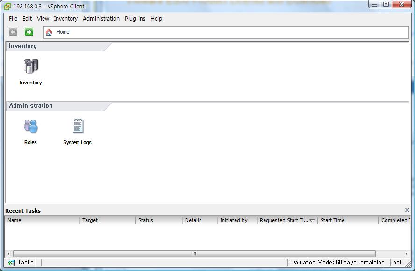Open the Help menu
This screenshot has height=271, width=415.
[156, 19]
